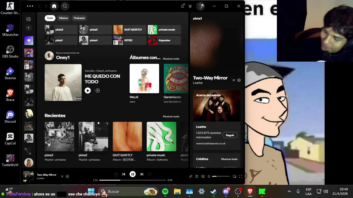Connect to a device
353x198 pixels.
coord(203,177)
